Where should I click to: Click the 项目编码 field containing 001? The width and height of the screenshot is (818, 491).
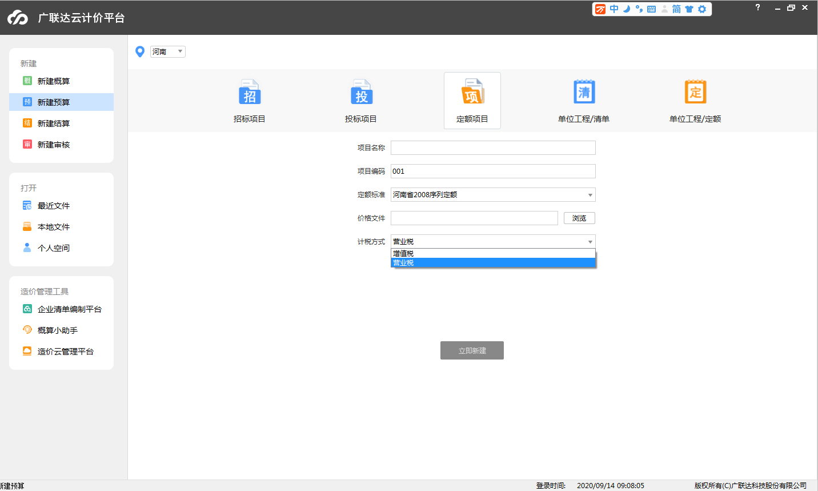493,171
